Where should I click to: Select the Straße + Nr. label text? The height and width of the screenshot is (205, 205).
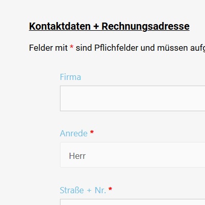[83, 190]
